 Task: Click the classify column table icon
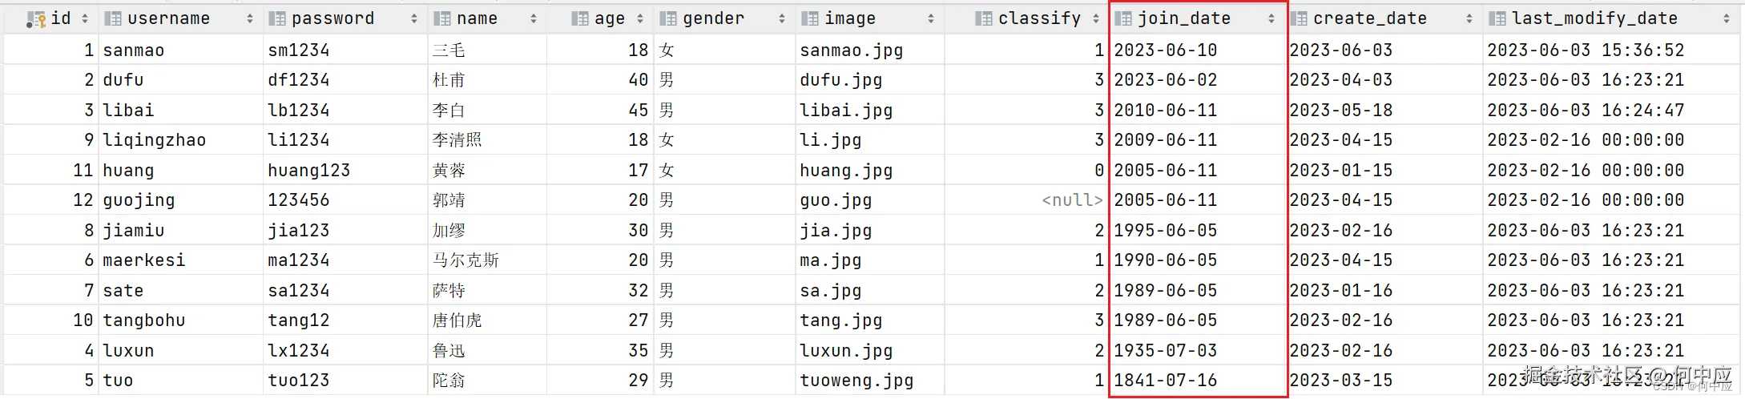click(984, 18)
